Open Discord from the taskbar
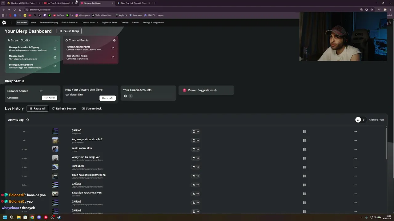The width and height of the screenshot is (394, 221). 39,218
